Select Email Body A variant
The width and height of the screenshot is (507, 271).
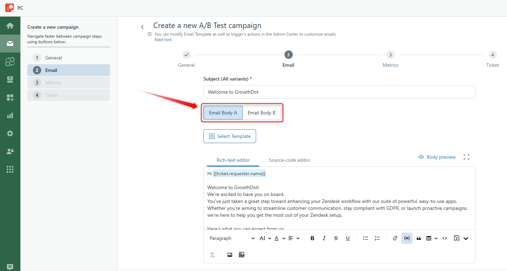click(223, 113)
